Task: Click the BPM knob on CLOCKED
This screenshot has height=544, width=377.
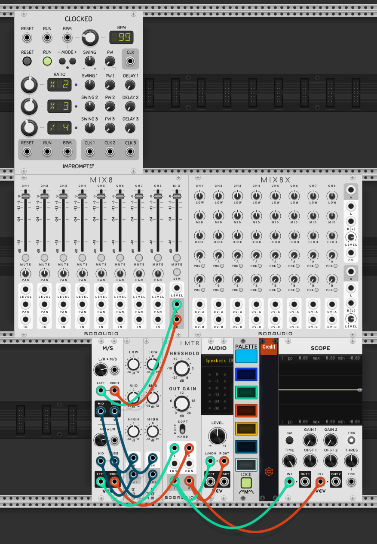Action: click(x=90, y=37)
